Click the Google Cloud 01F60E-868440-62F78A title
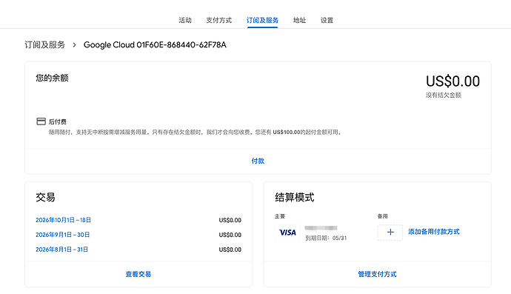 [155, 44]
